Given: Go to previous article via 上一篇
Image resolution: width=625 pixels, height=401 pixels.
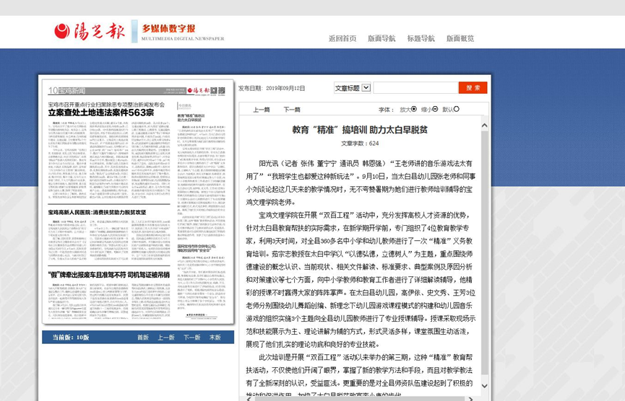Looking at the screenshot, I should [x=262, y=110].
